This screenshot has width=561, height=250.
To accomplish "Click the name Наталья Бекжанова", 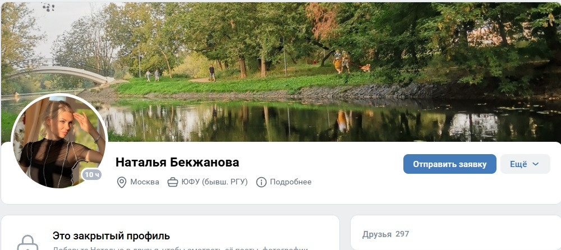I will [x=177, y=162].
